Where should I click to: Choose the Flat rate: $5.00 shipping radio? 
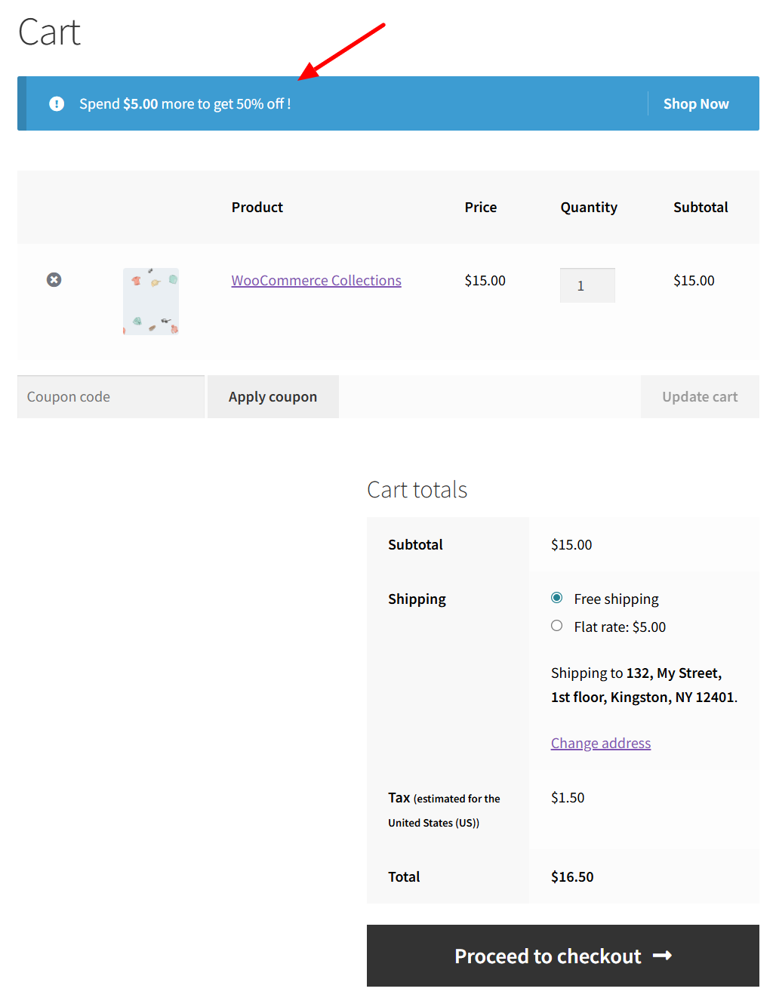pos(557,626)
